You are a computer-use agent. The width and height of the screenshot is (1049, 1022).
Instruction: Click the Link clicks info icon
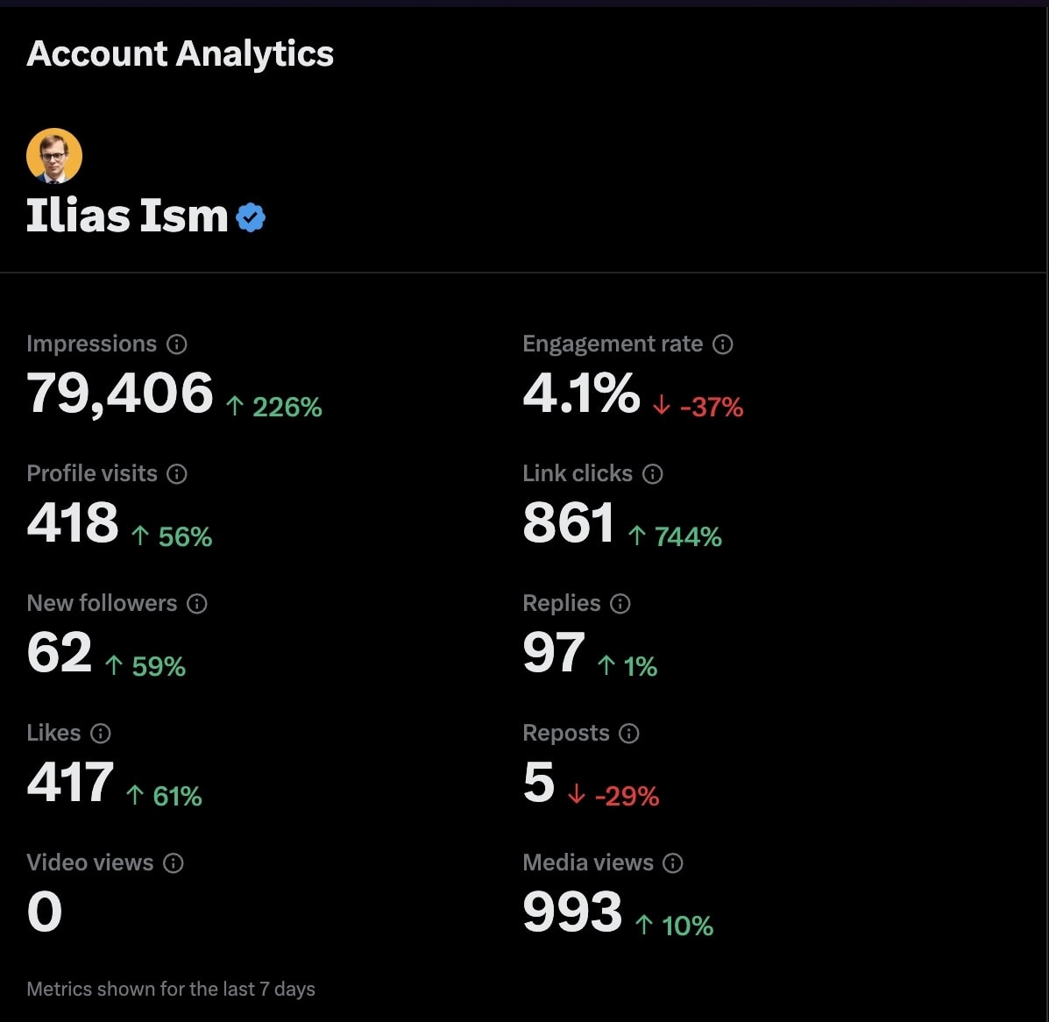[x=652, y=474]
